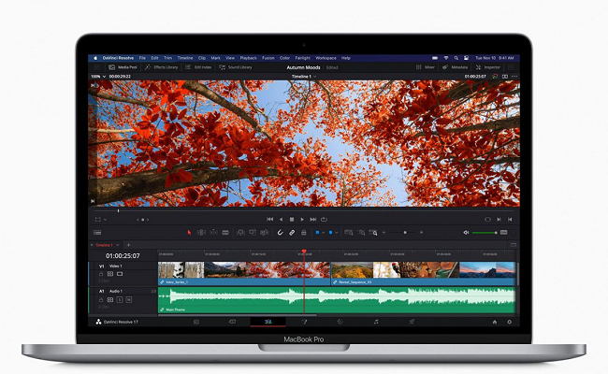Mute the Audio 1 track
Viewport: 608px width, 374px height.
click(x=129, y=299)
